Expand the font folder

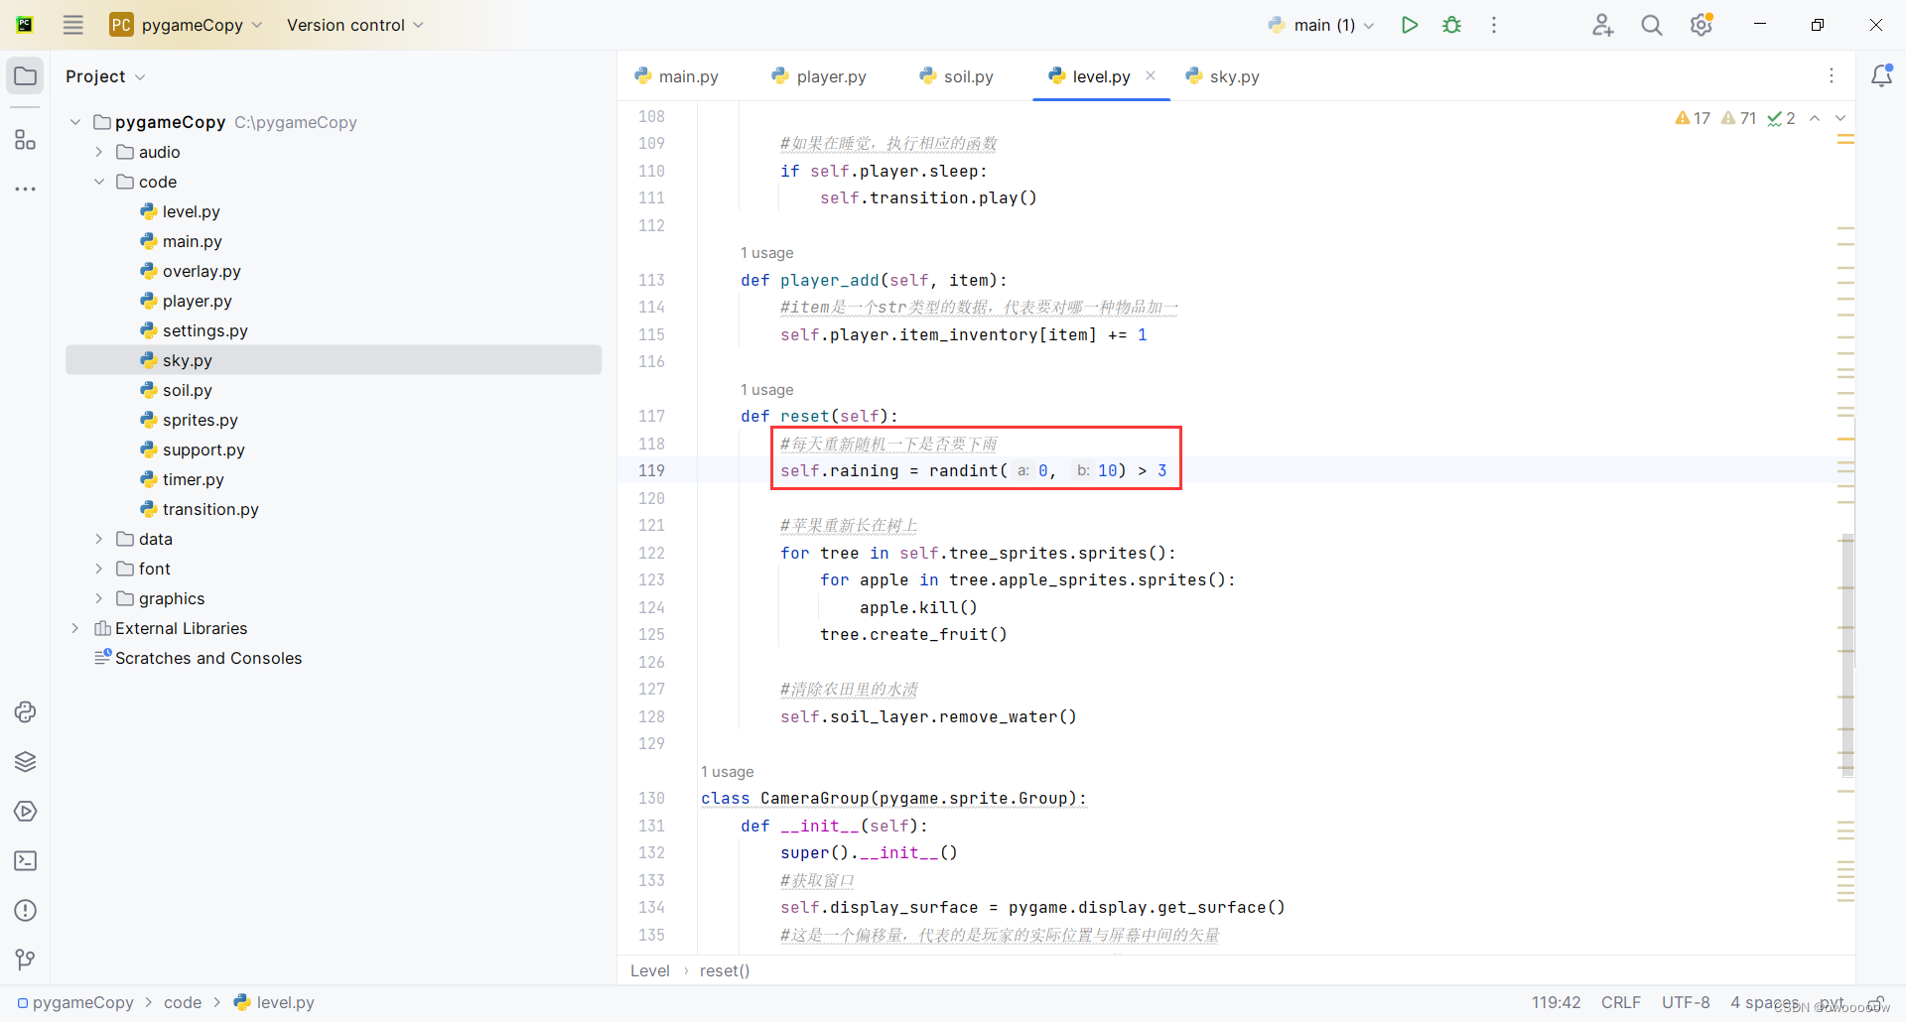(x=99, y=569)
